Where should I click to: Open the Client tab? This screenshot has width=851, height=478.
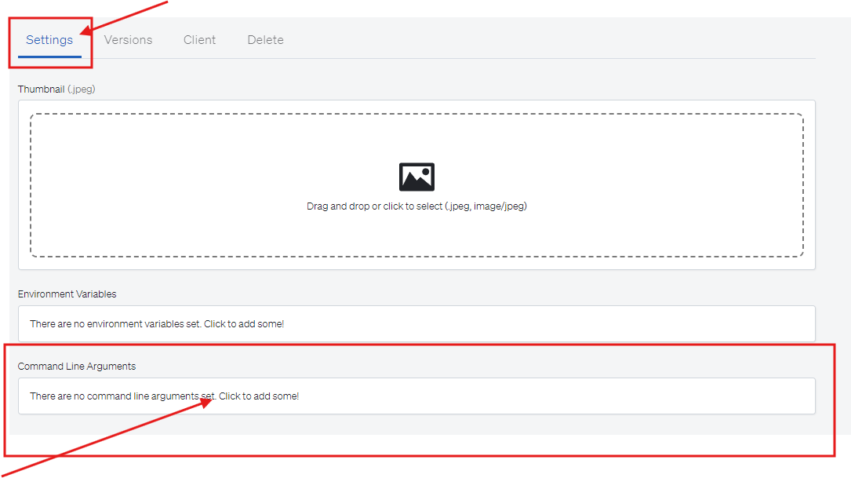click(x=199, y=39)
